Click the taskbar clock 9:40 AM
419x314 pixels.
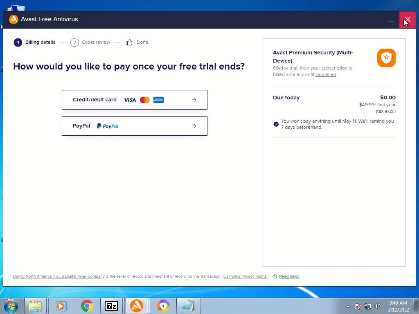point(398,303)
